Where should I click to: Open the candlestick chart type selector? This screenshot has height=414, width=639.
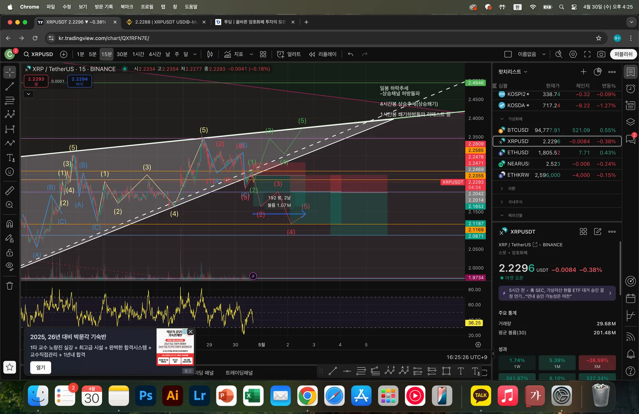click(210, 54)
